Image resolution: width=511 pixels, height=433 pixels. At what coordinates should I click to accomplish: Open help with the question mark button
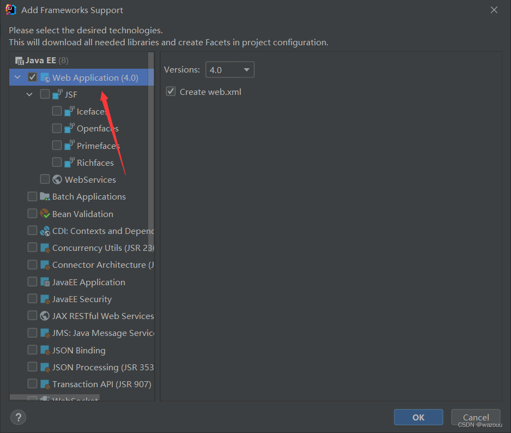19,417
